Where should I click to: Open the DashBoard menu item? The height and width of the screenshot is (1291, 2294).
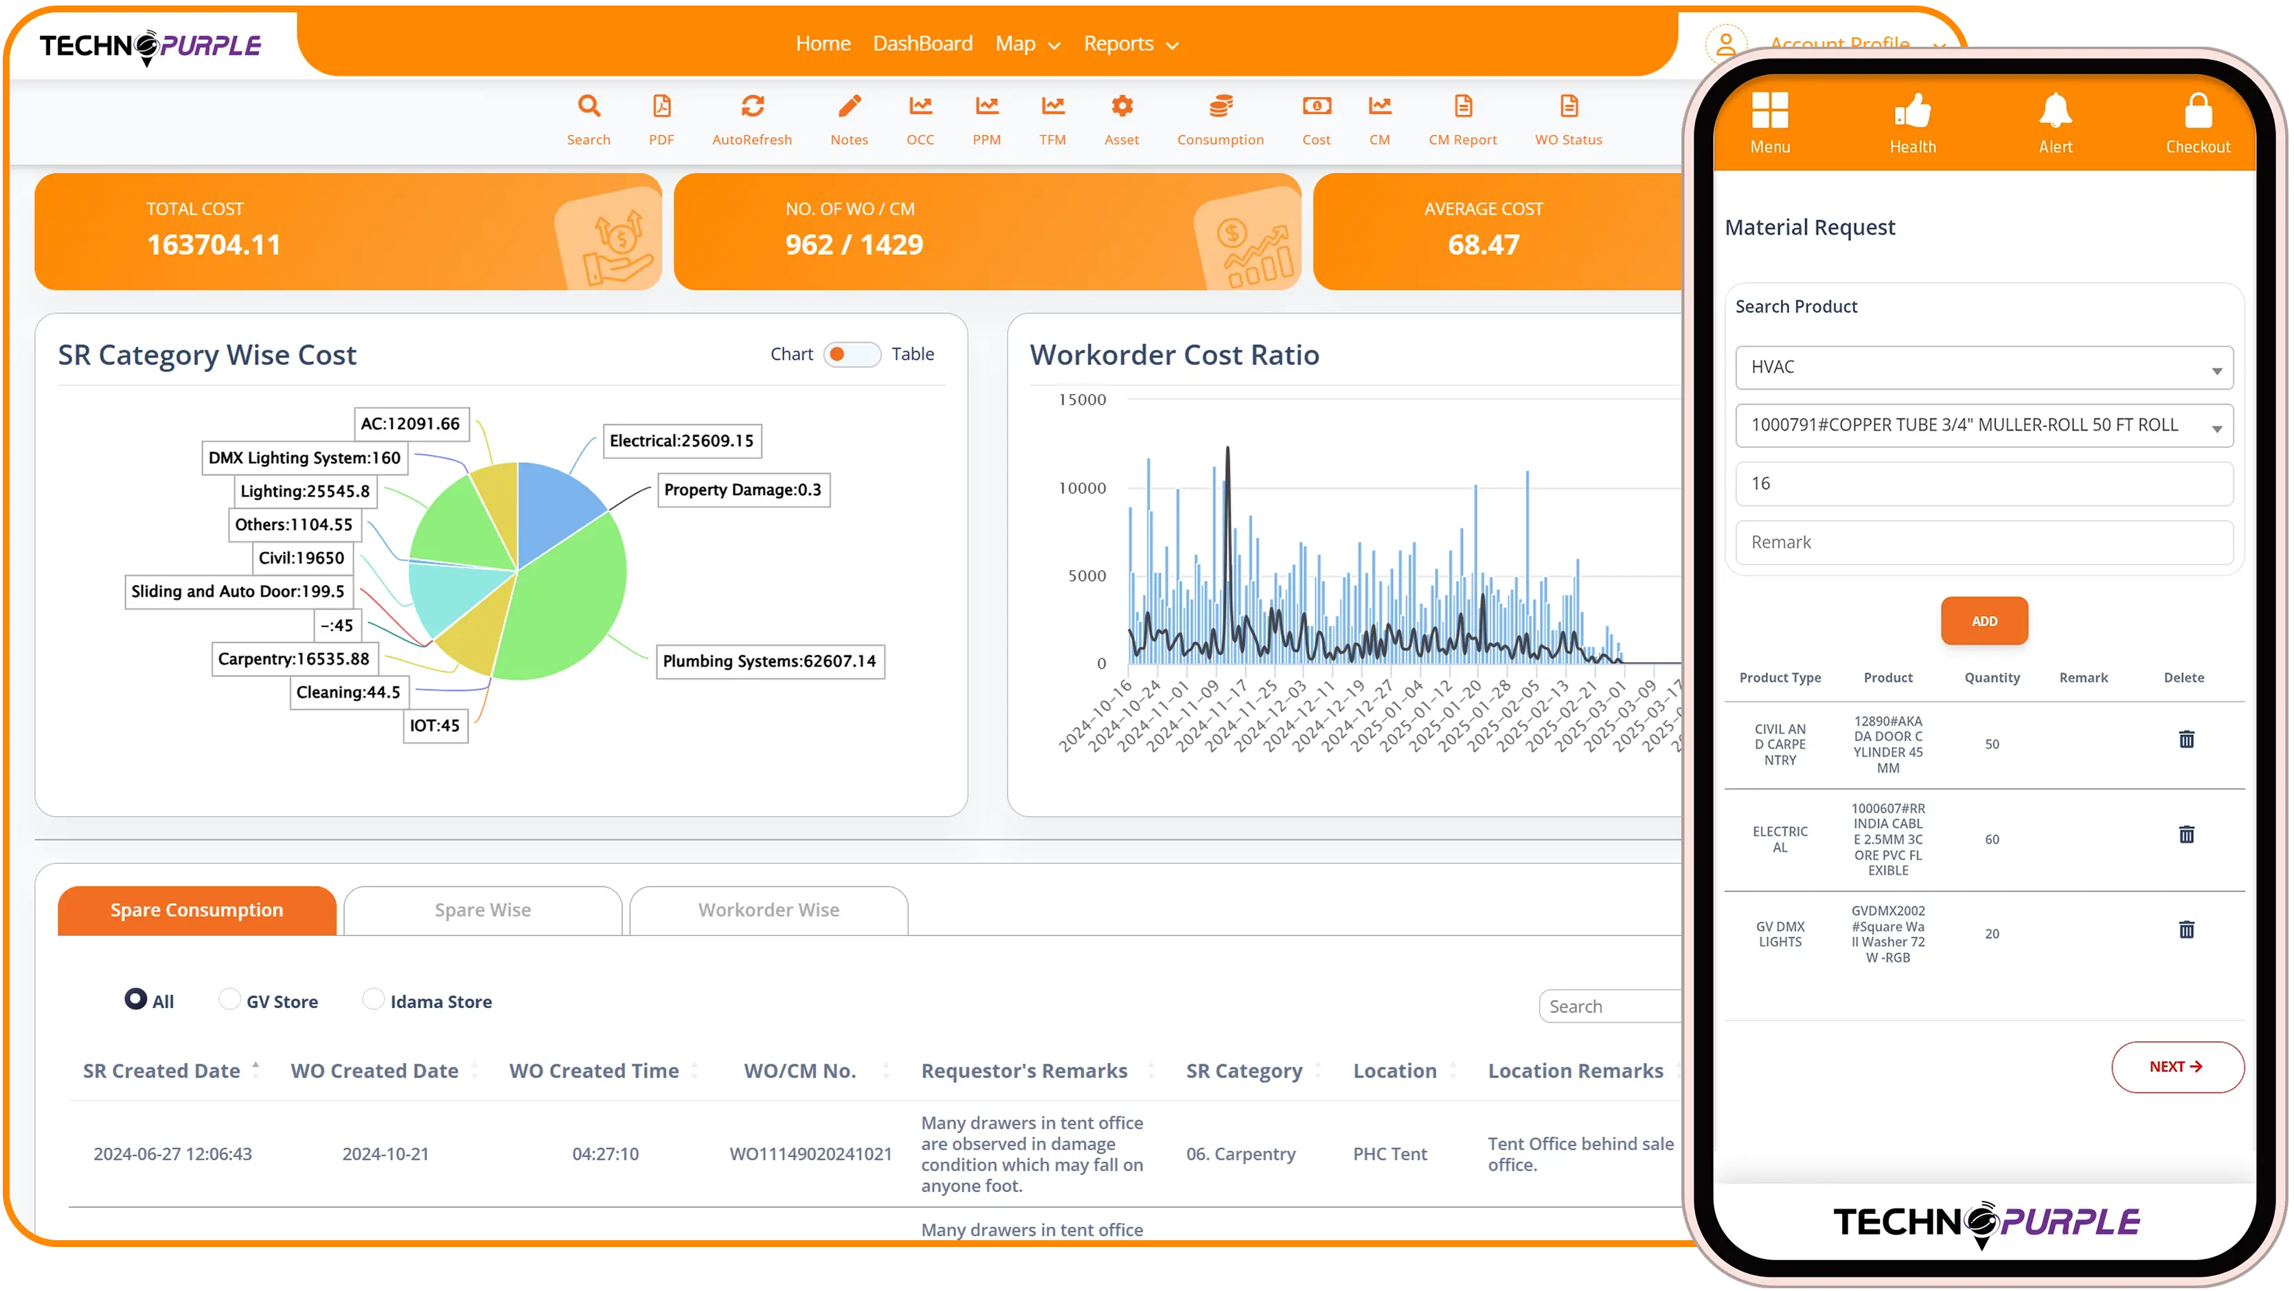coord(922,43)
